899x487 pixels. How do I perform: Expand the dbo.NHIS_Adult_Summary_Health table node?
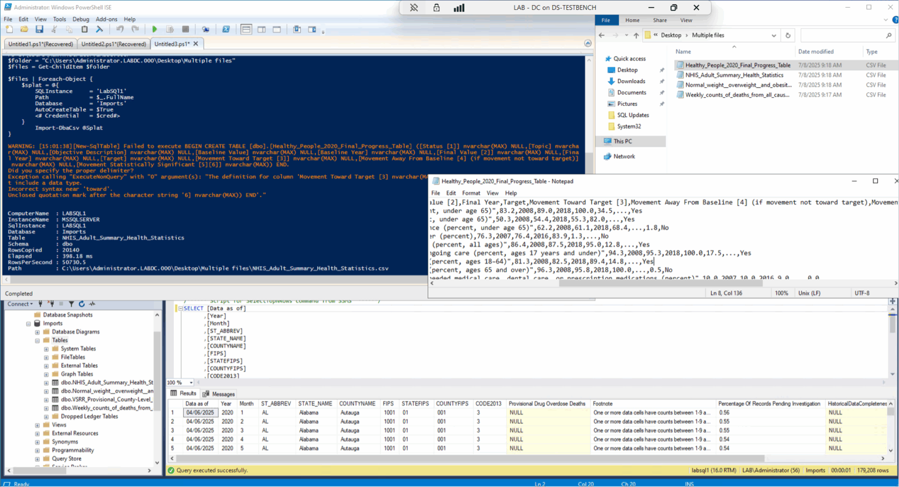(x=46, y=383)
